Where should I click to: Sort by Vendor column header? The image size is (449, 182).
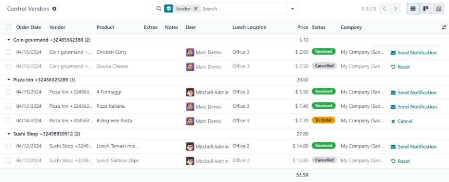(57, 27)
